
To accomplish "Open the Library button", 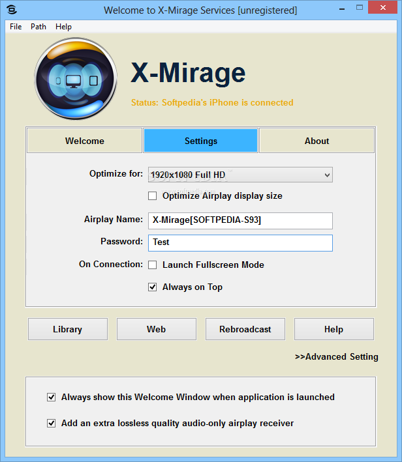I will coord(68,329).
